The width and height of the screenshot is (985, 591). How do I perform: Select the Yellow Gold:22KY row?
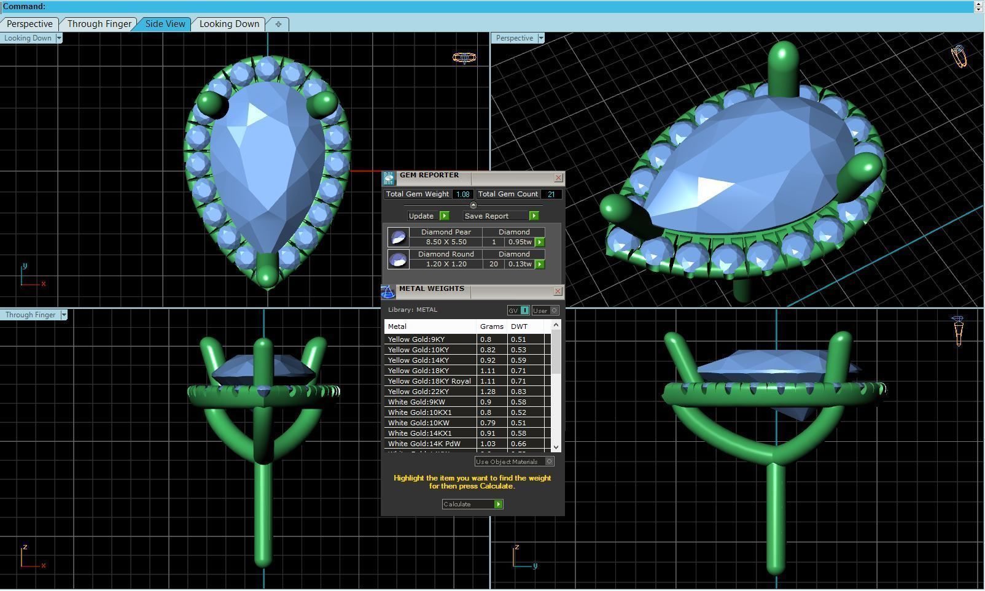[467, 392]
